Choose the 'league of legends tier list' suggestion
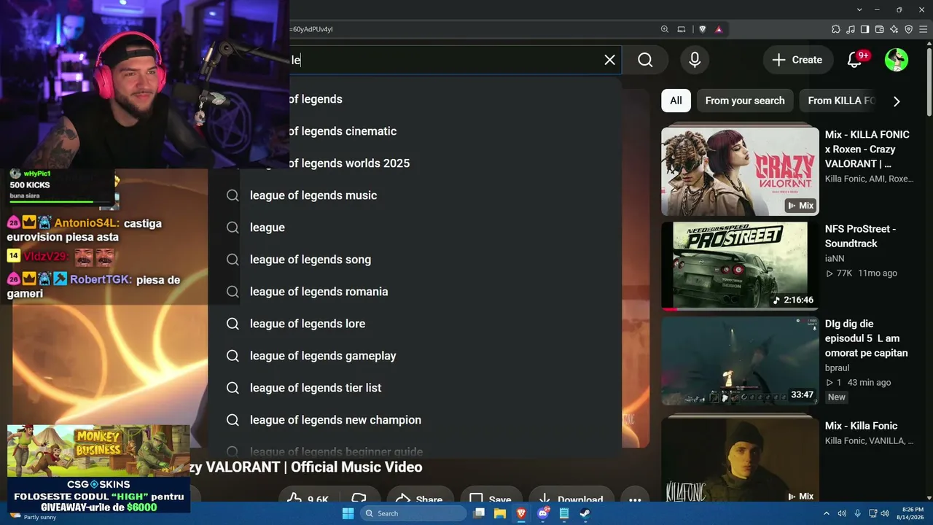 415,388
